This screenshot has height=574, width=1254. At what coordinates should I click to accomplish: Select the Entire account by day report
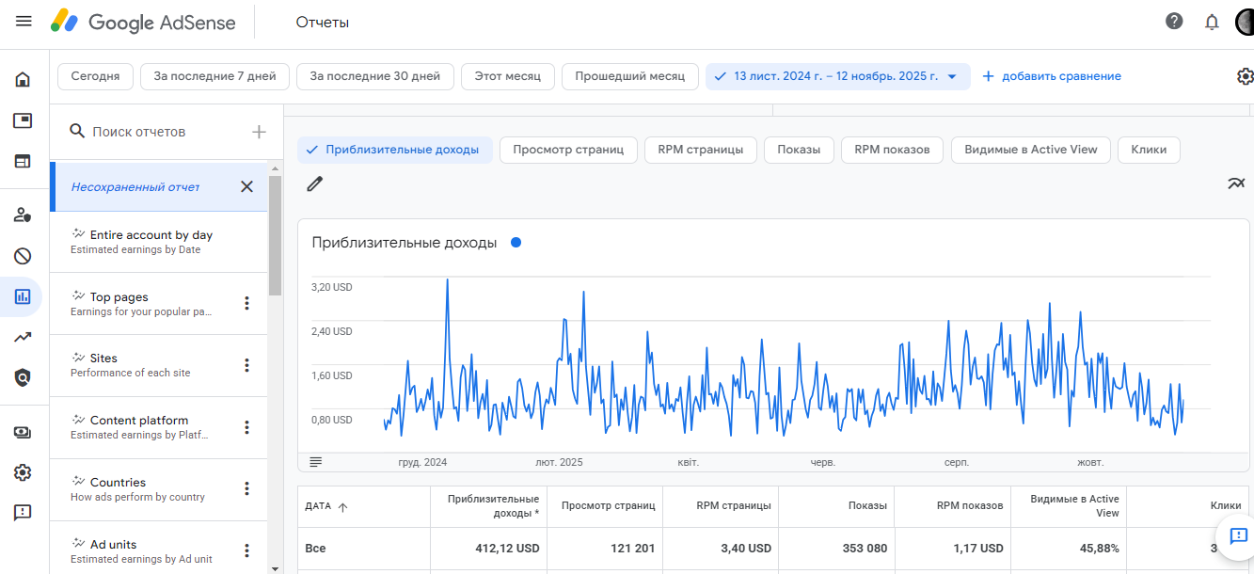[151, 241]
